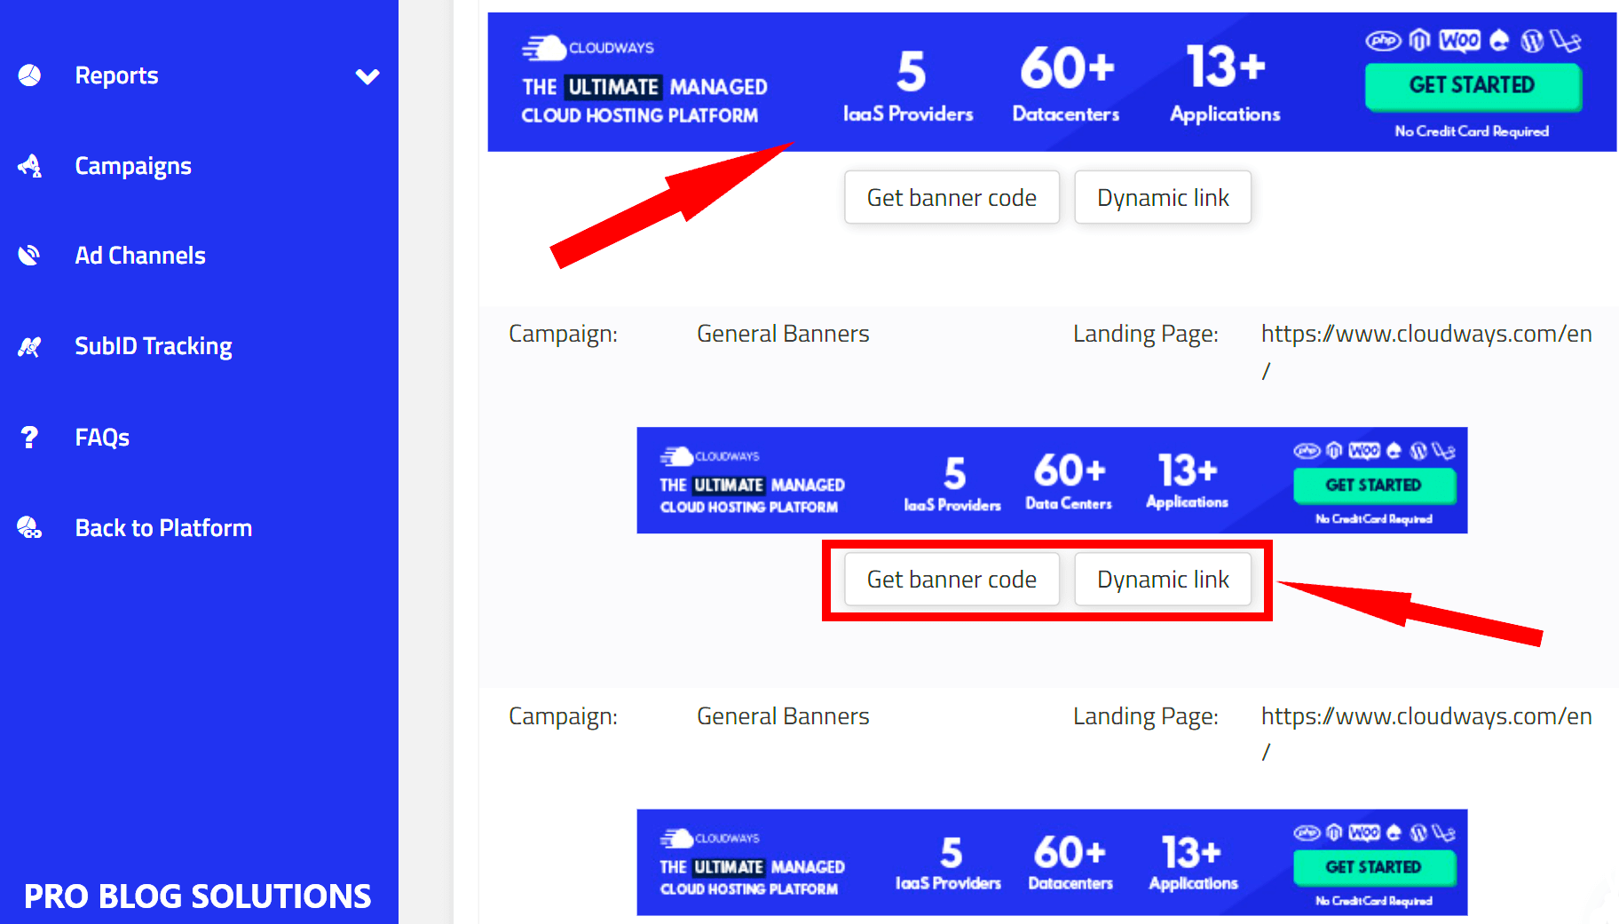Click the Reports pie chart icon

[29, 75]
